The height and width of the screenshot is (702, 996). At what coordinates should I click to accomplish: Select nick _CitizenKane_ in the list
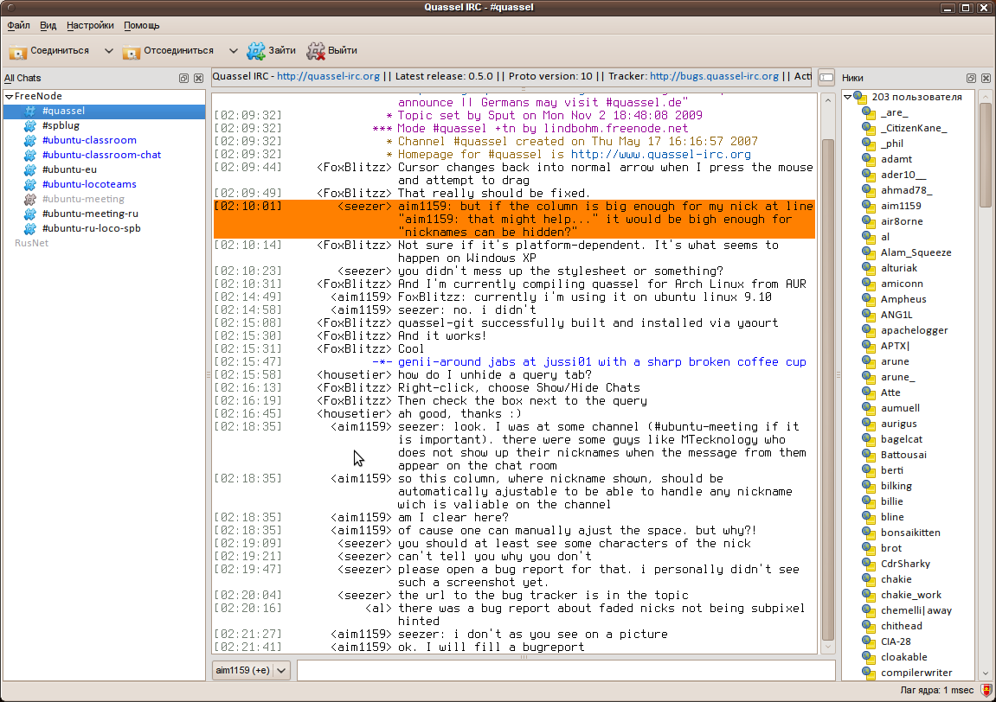point(914,128)
